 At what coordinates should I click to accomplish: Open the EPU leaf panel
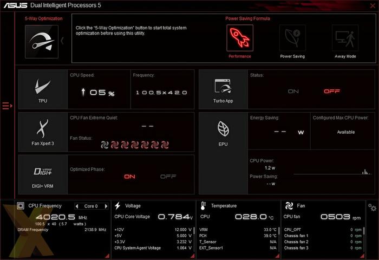pos(223,153)
